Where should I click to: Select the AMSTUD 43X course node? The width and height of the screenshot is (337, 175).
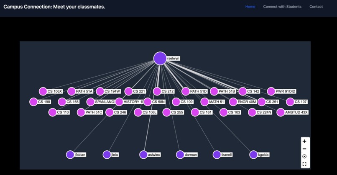tap(281, 112)
